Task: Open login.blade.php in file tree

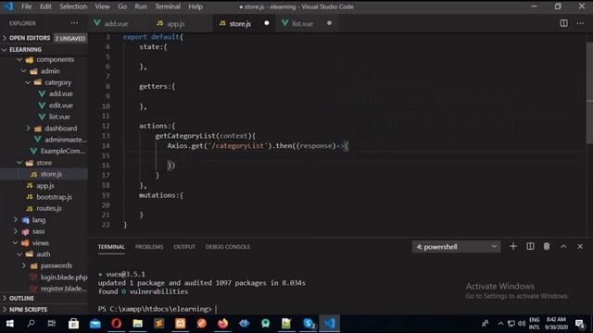Action: click(64, 277)
